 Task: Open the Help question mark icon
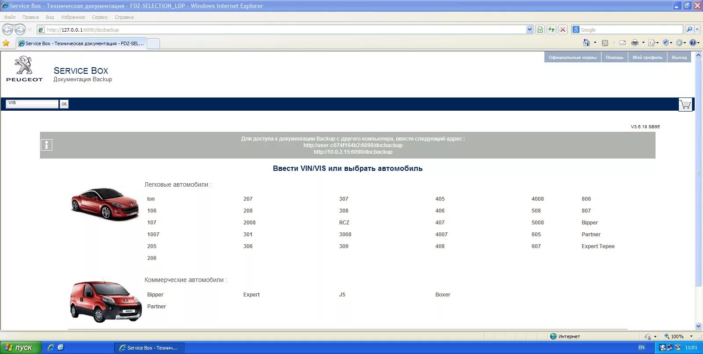tap(693, 43)
